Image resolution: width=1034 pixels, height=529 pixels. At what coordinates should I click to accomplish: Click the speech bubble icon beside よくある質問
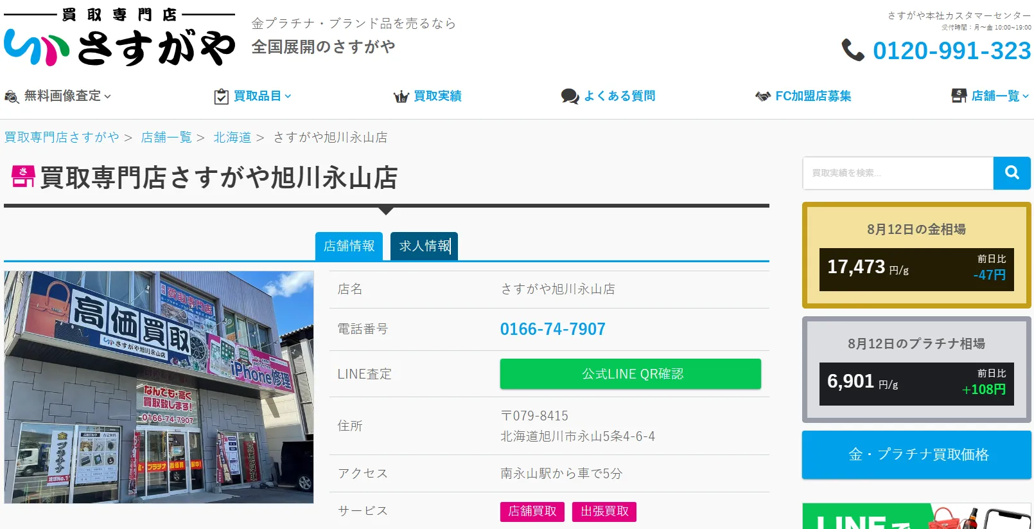[x=570, y=96]
